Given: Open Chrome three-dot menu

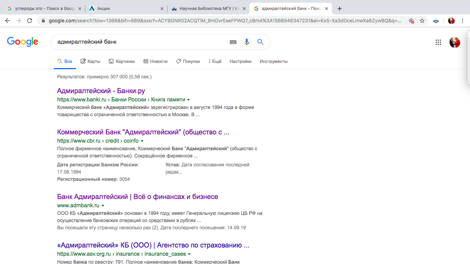Looking at the screenshot, I should (x=463, y=21).
